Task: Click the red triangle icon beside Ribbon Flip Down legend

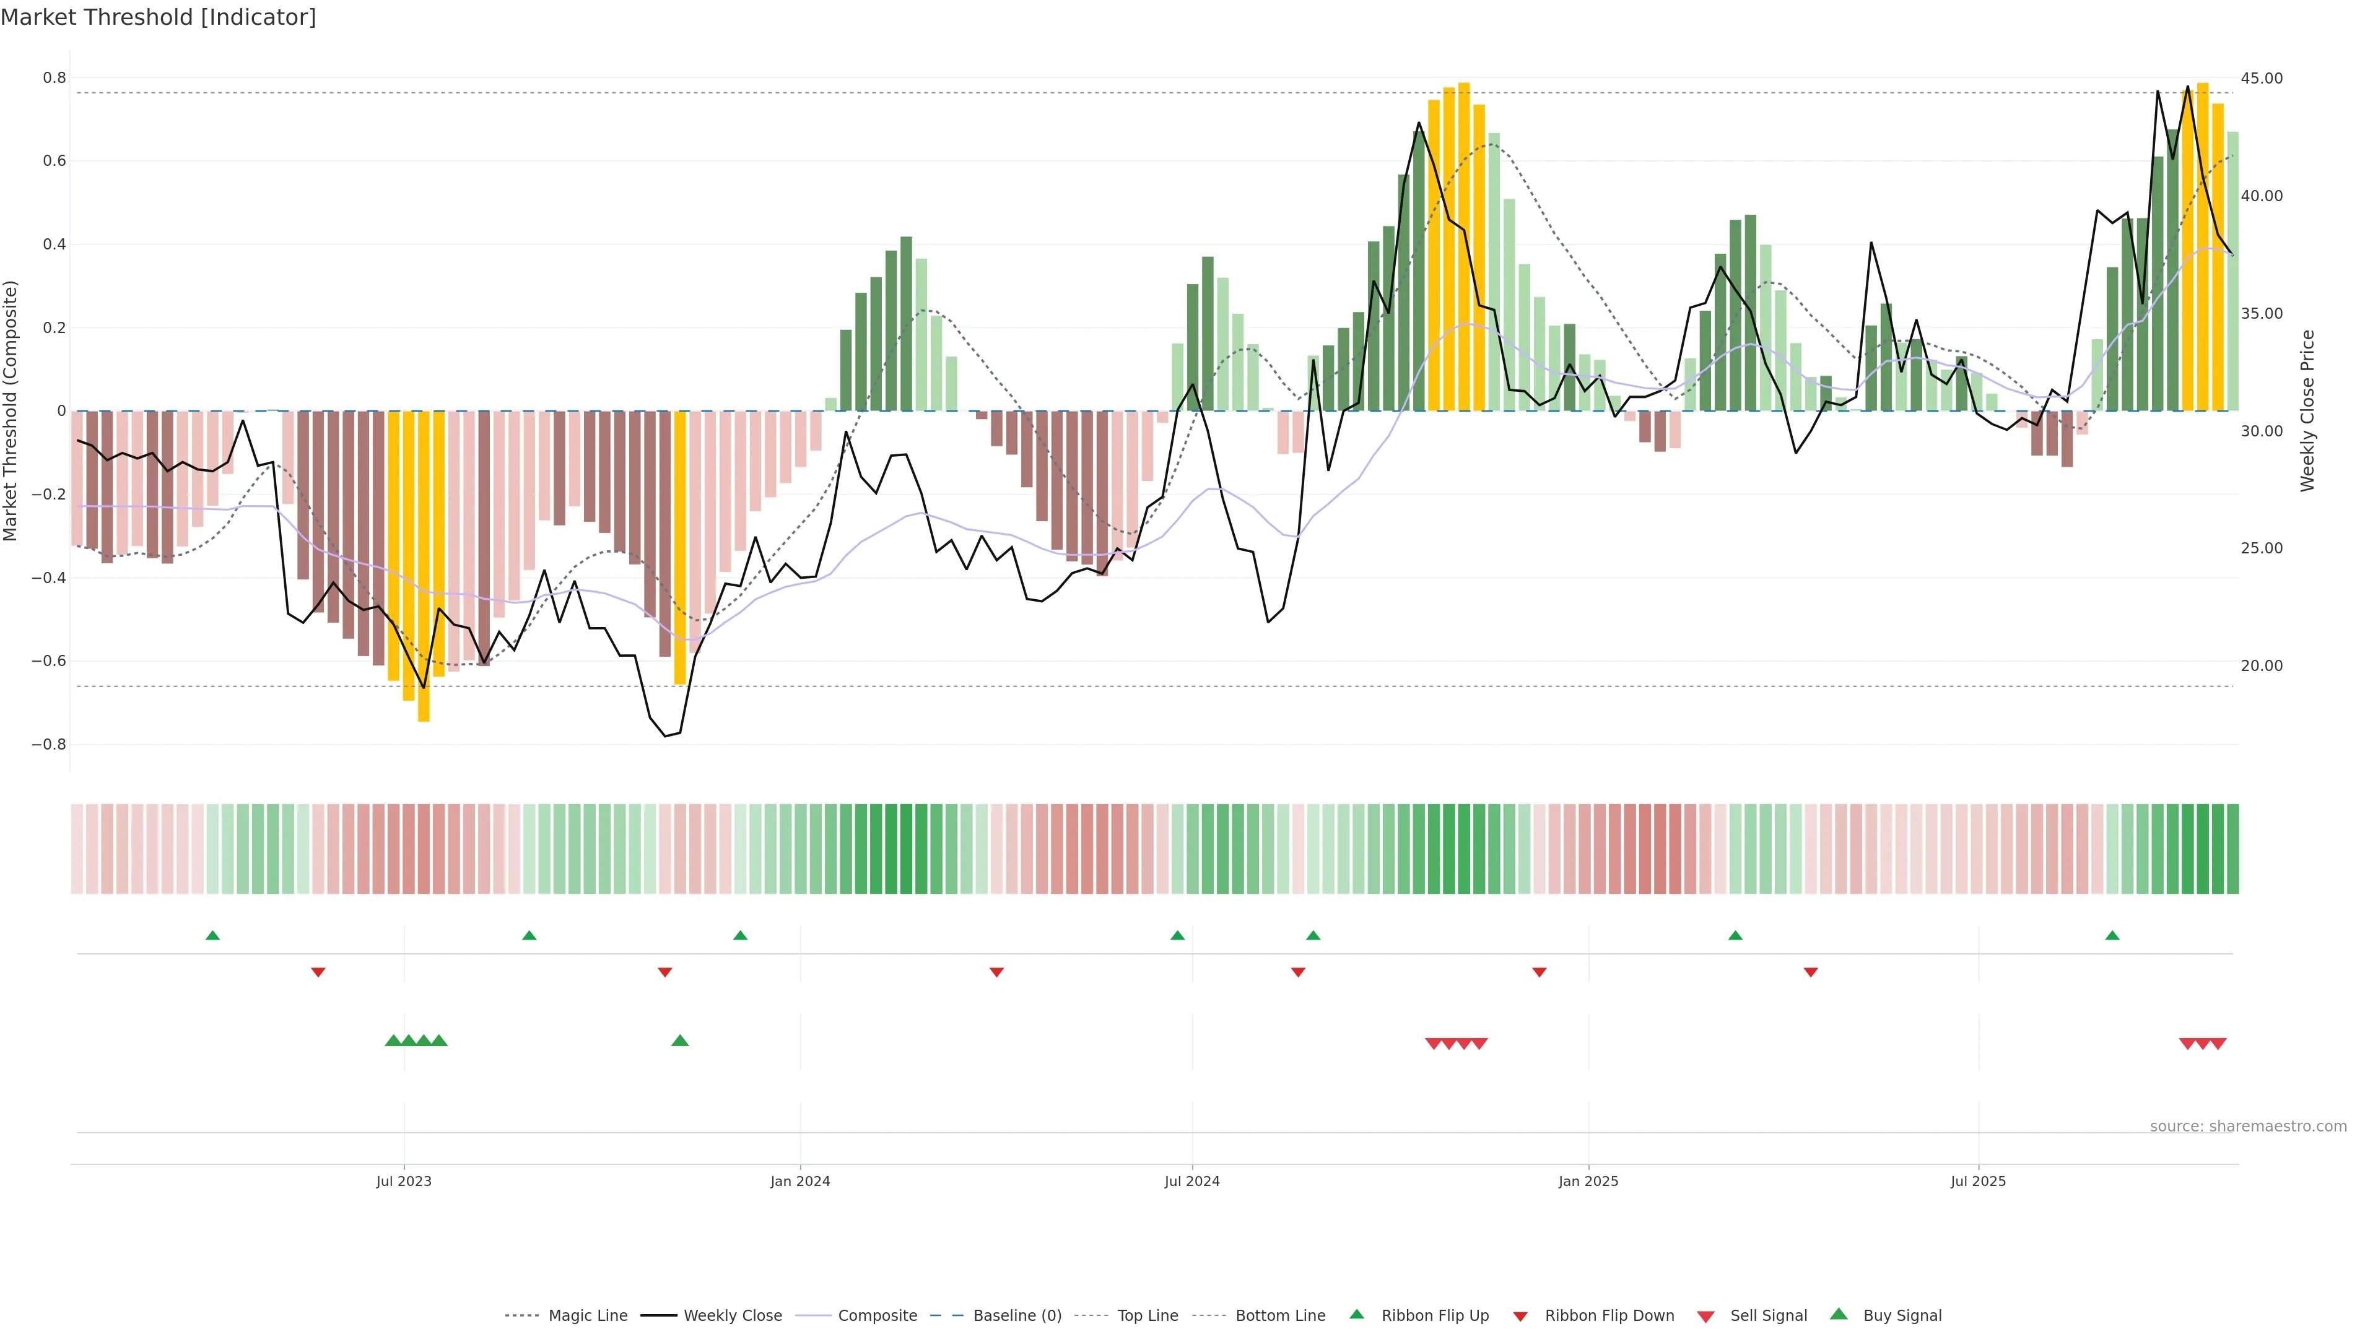Action: (x=1520, y=1317)
